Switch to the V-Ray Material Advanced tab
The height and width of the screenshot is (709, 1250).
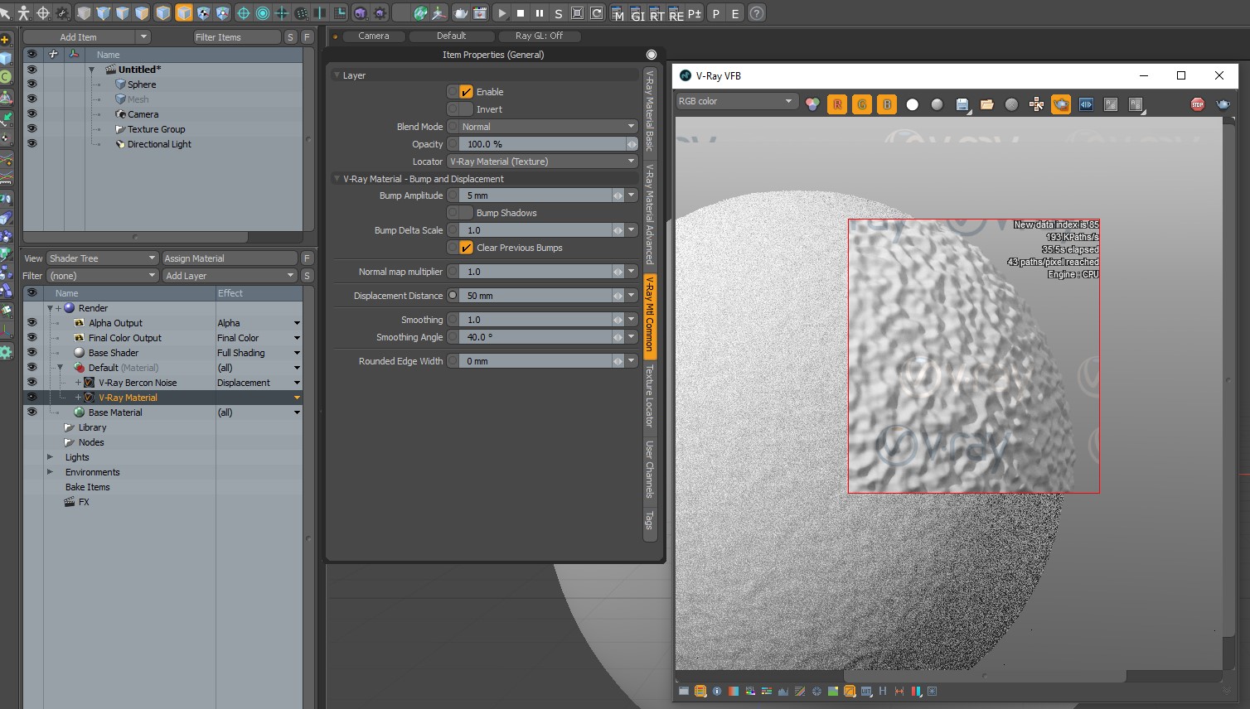[x=650, y=214]
